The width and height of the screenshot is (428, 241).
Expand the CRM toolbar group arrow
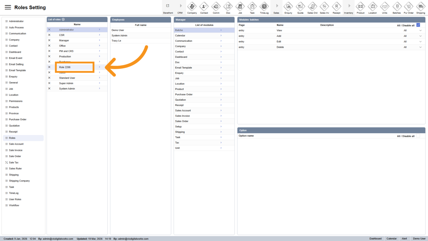coord(180,6)
